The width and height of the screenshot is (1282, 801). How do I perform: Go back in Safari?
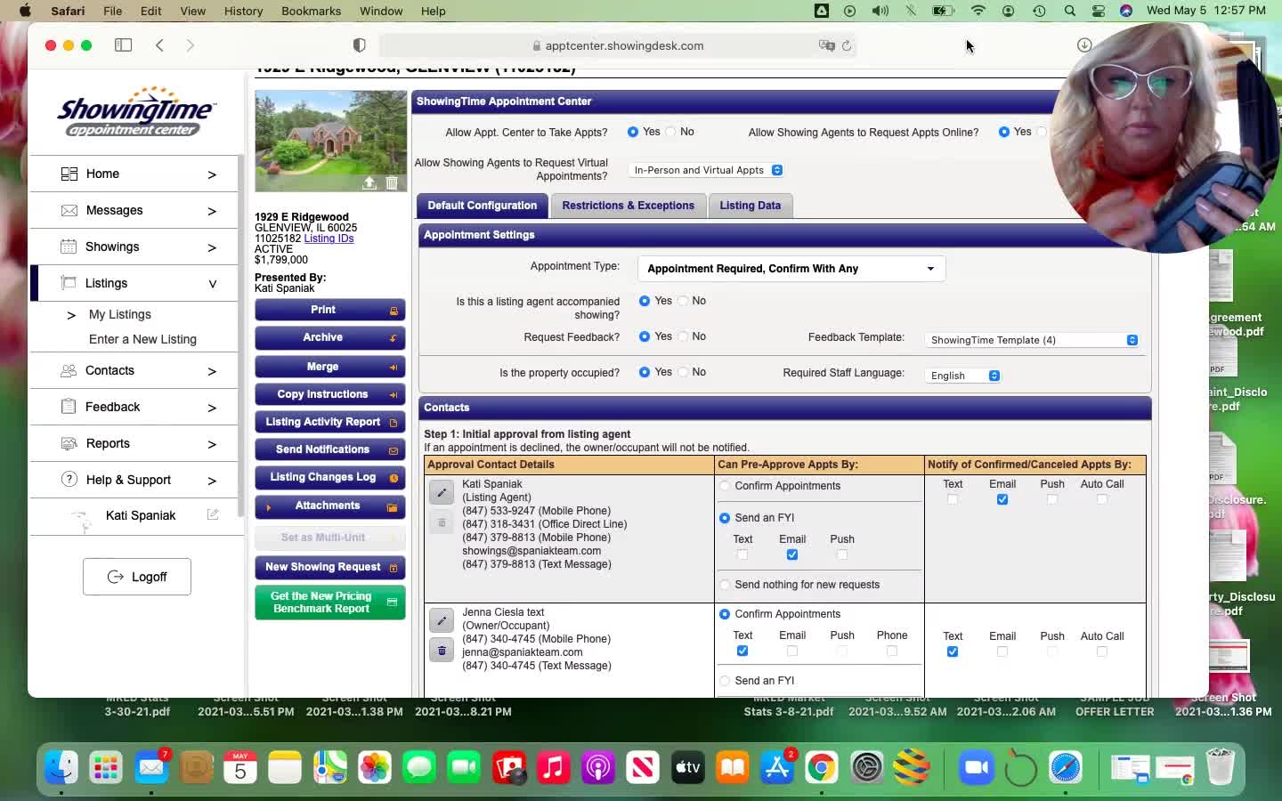click(x=159, y=45)
